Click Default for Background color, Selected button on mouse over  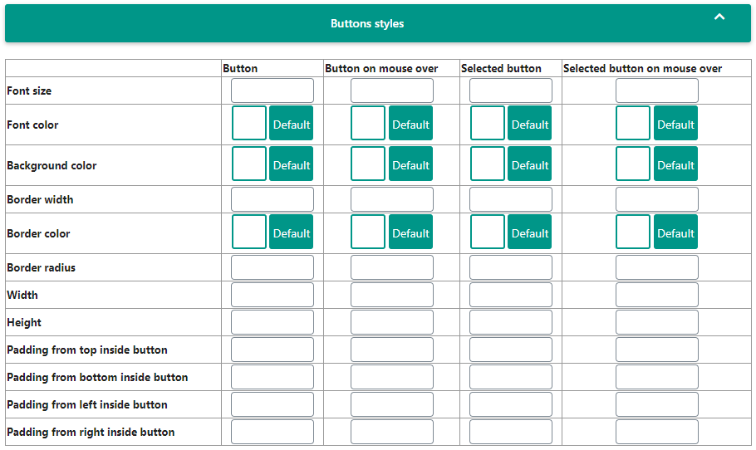pos(675,164)
